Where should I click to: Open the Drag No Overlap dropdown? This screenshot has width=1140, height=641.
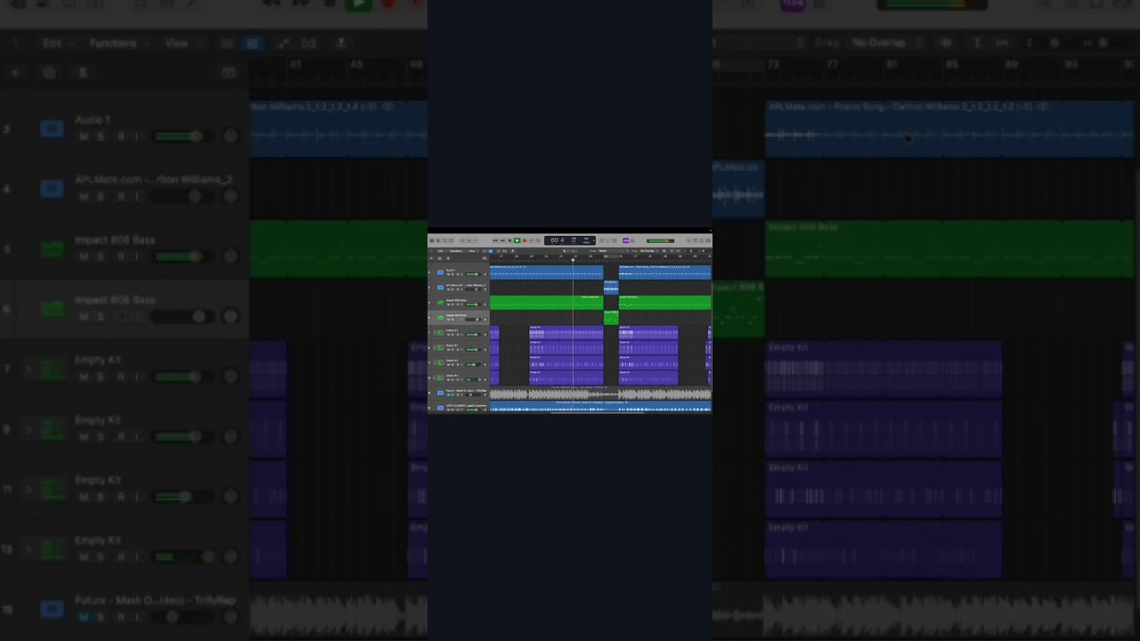pyautogui.click(x=649, y=251)
